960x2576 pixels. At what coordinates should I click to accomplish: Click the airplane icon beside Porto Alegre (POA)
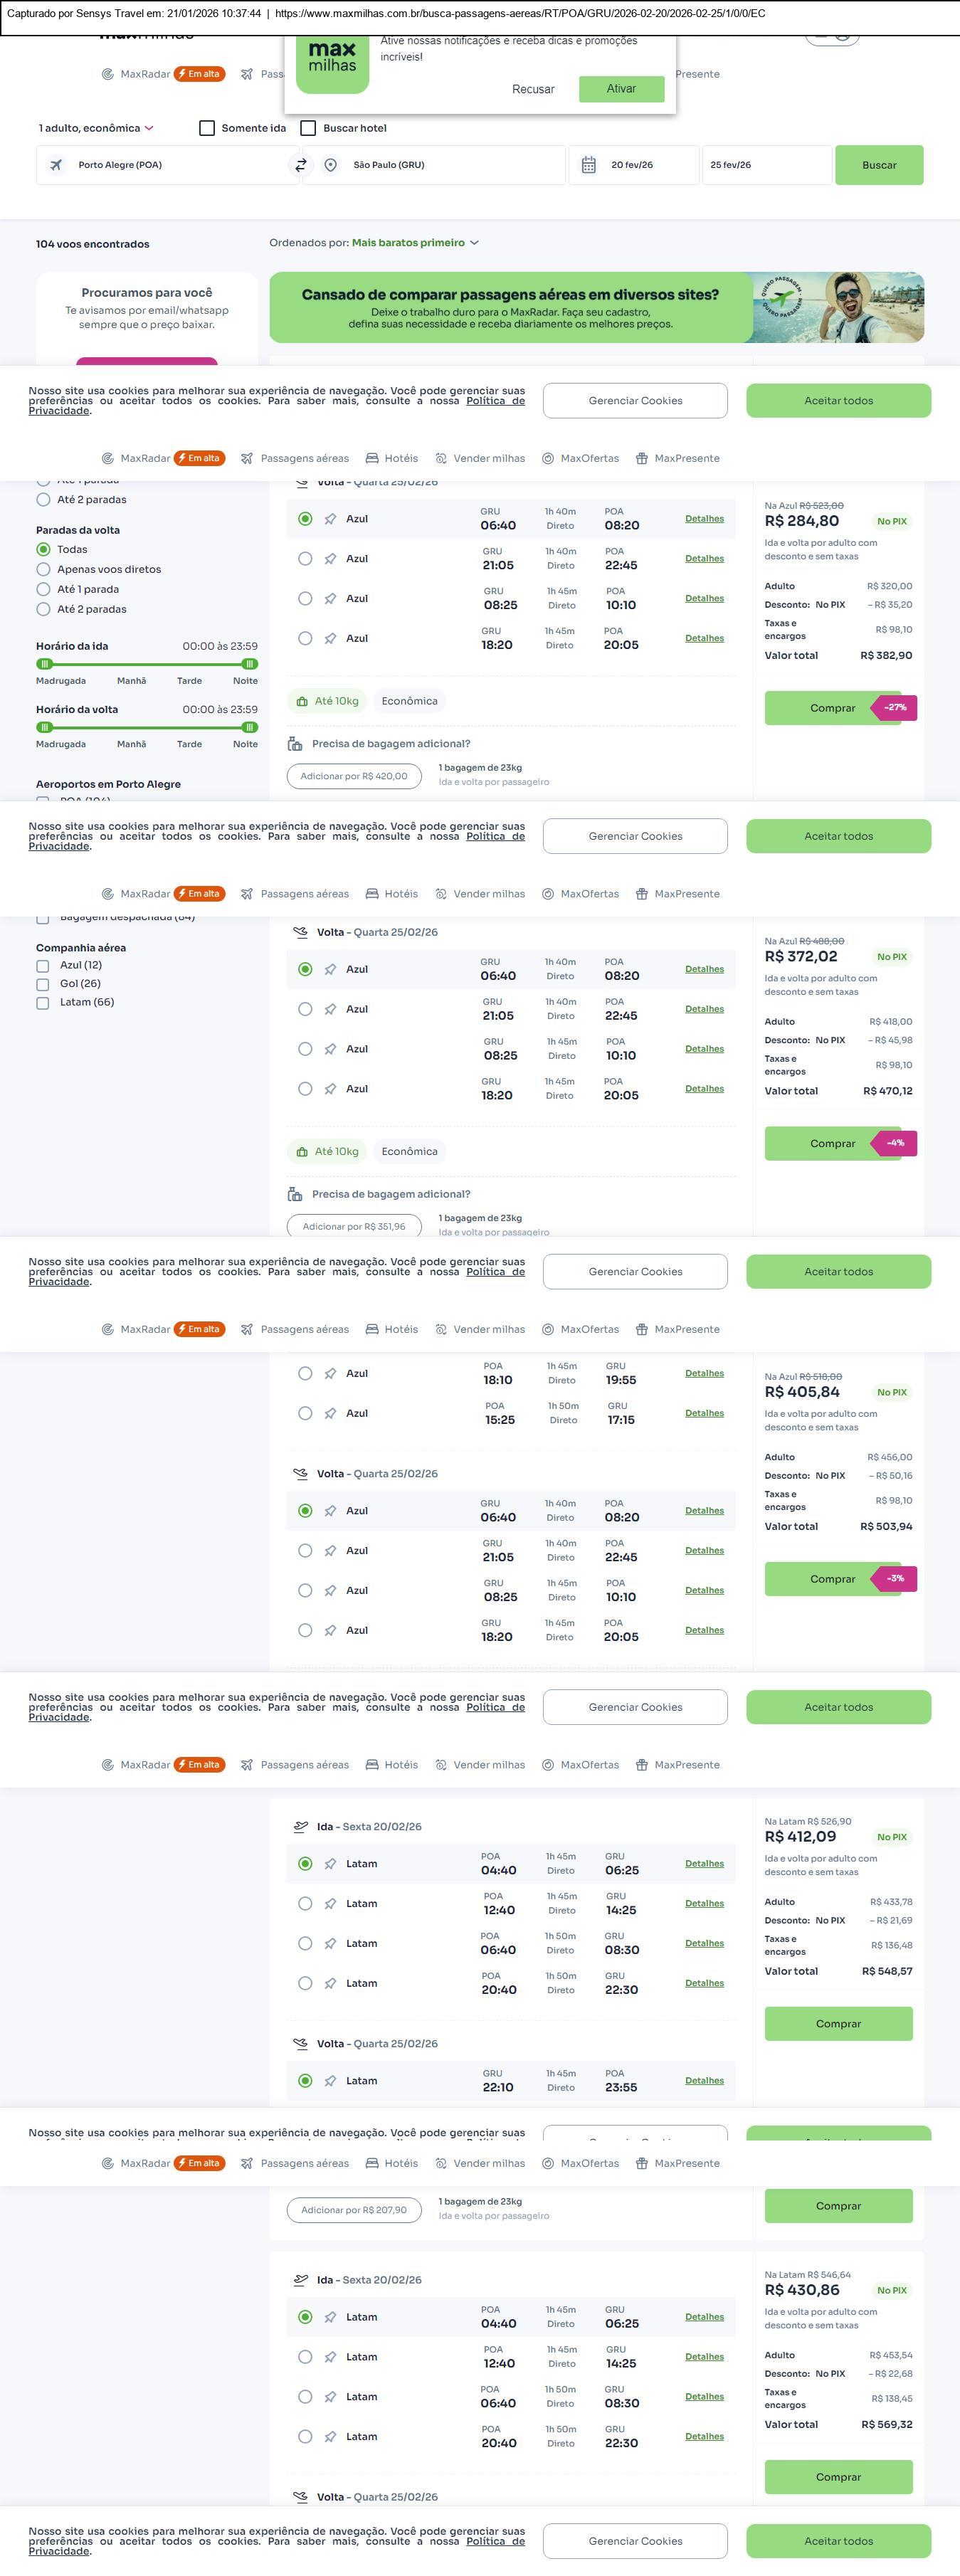click(57, 165)
